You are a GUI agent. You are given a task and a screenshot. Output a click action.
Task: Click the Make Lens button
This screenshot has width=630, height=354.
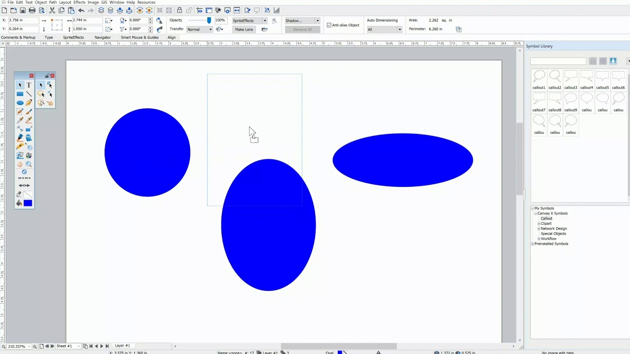[x=244, y=29]
